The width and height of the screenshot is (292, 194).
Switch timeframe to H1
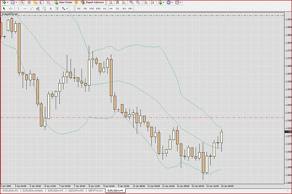pyautogui.click(x=105, y=8)
